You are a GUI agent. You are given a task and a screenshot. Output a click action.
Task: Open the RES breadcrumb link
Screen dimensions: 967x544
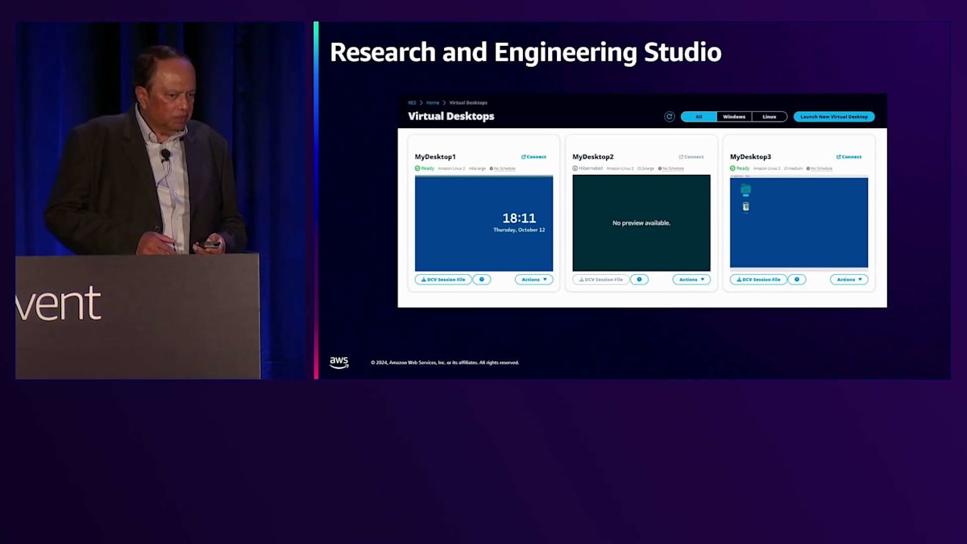[412, 103]
